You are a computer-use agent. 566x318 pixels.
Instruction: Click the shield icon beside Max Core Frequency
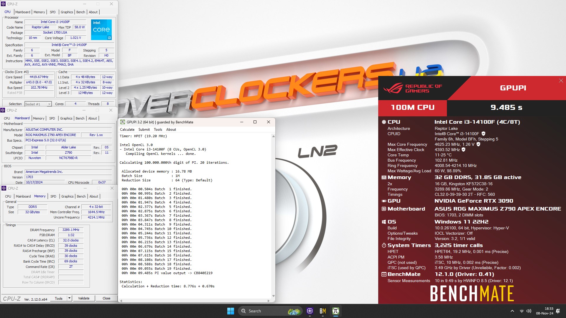coord(478,144)
